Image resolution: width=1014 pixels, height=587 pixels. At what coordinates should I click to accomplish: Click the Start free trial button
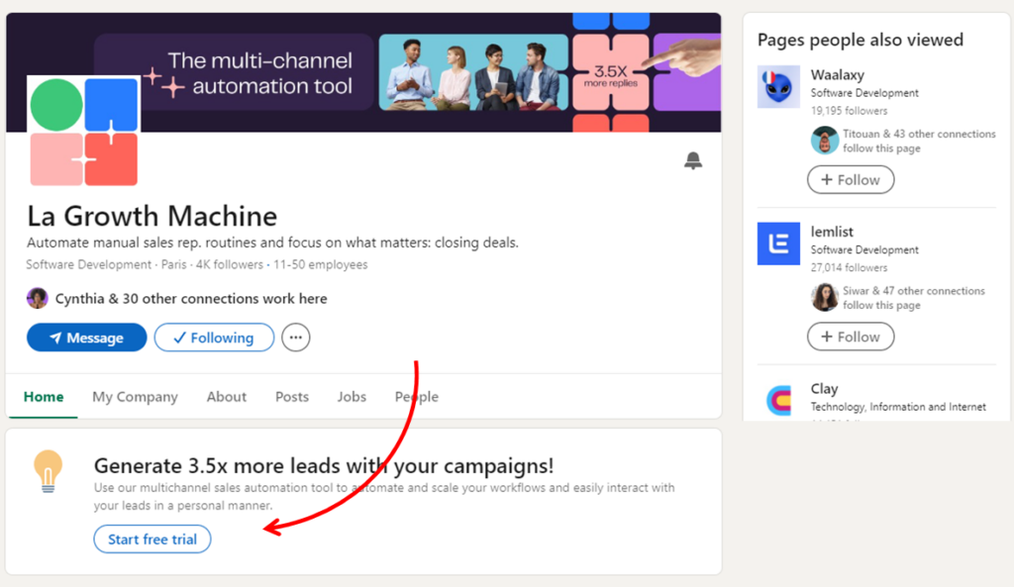pyautogui.click(x=152, y=539)
